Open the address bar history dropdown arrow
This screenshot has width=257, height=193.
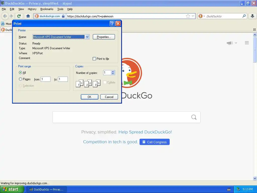[x=193, y=16]
